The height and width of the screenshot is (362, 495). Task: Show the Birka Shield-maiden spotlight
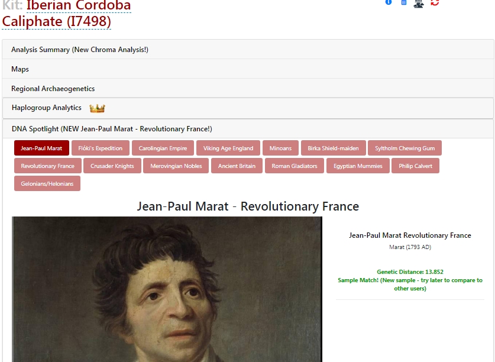click(334, 148)
